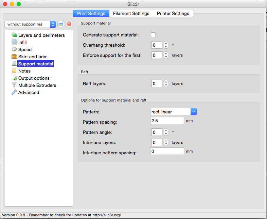Click the Interface layers value field
The height and width of the screenshot is (219, 267).
(157, 142)
